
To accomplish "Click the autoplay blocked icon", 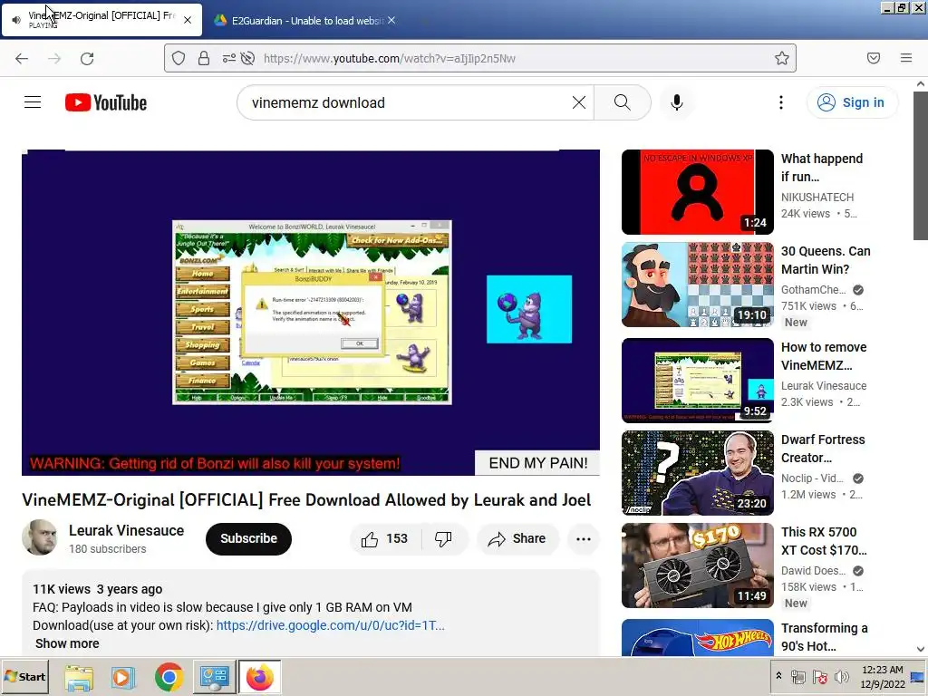I will [x=248, y=58].
